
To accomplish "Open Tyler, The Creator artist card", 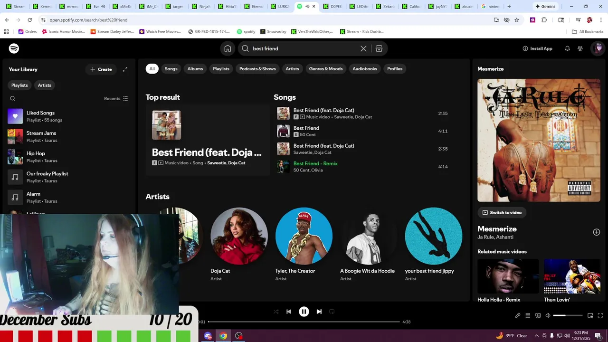I will (x=304, y=245).
